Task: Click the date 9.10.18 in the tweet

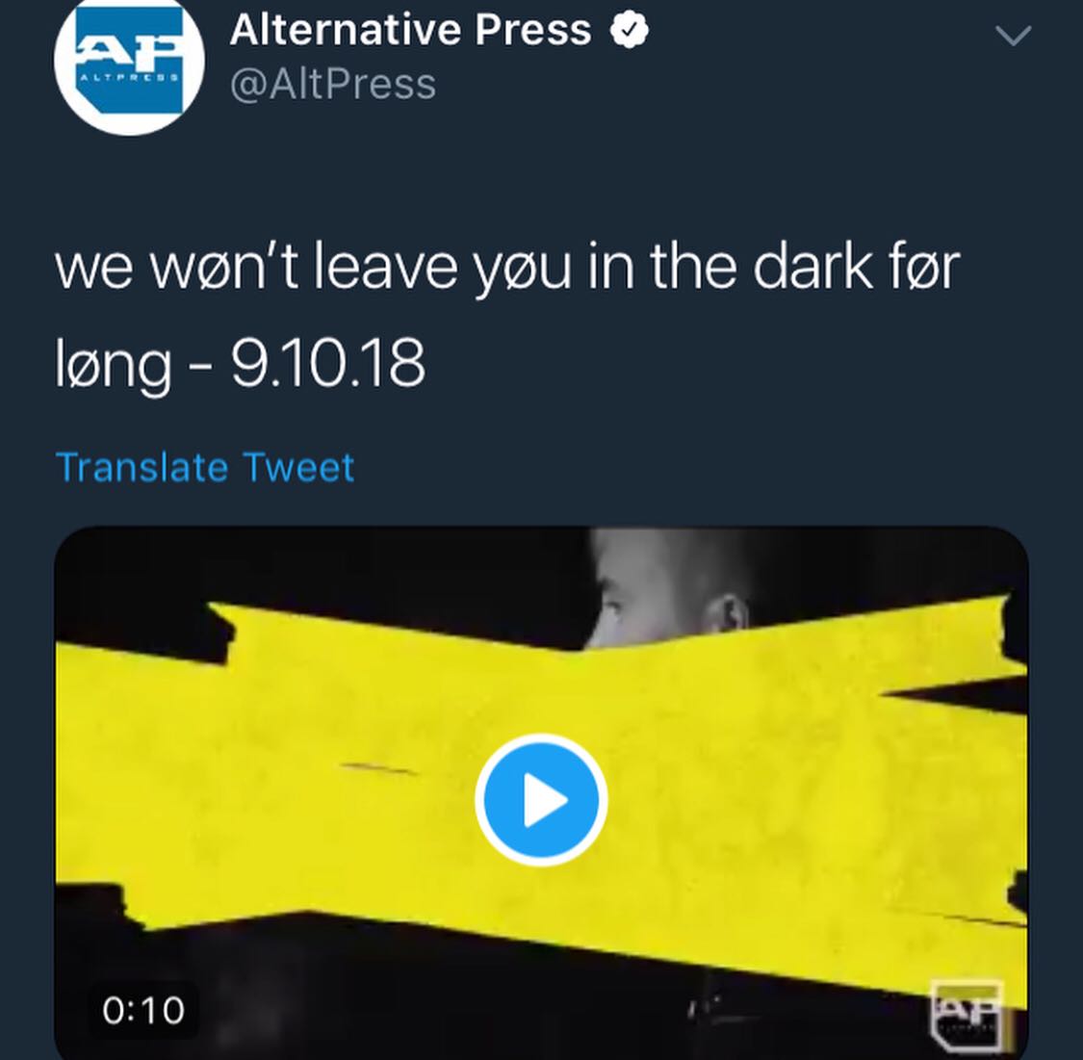Action: 328,363
